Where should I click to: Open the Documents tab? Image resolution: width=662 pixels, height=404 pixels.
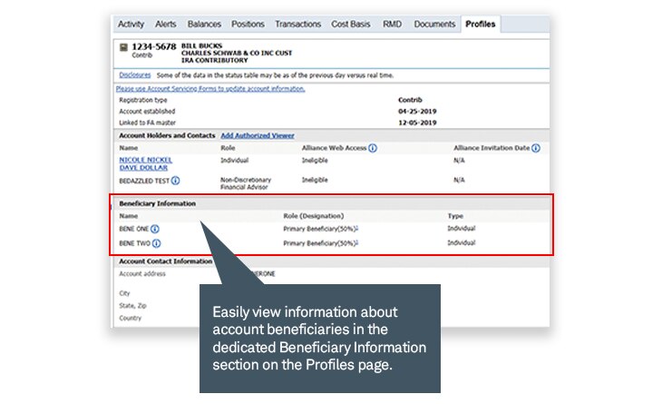[434, 25]
